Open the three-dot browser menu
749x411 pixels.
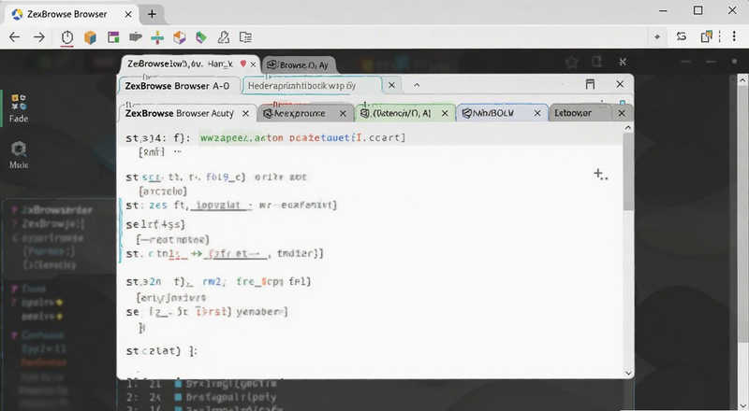[x=734, y=36]
